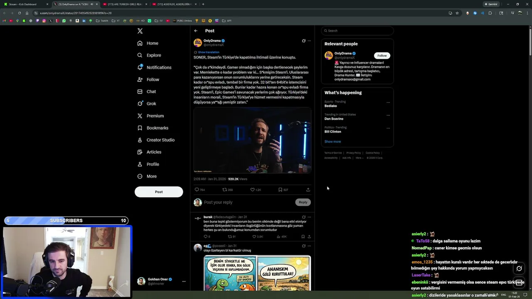Screen dimensions: 532x299
Task: Repost the post with 368 reposts
Action: pyautogui.click(x=227, y=190)
